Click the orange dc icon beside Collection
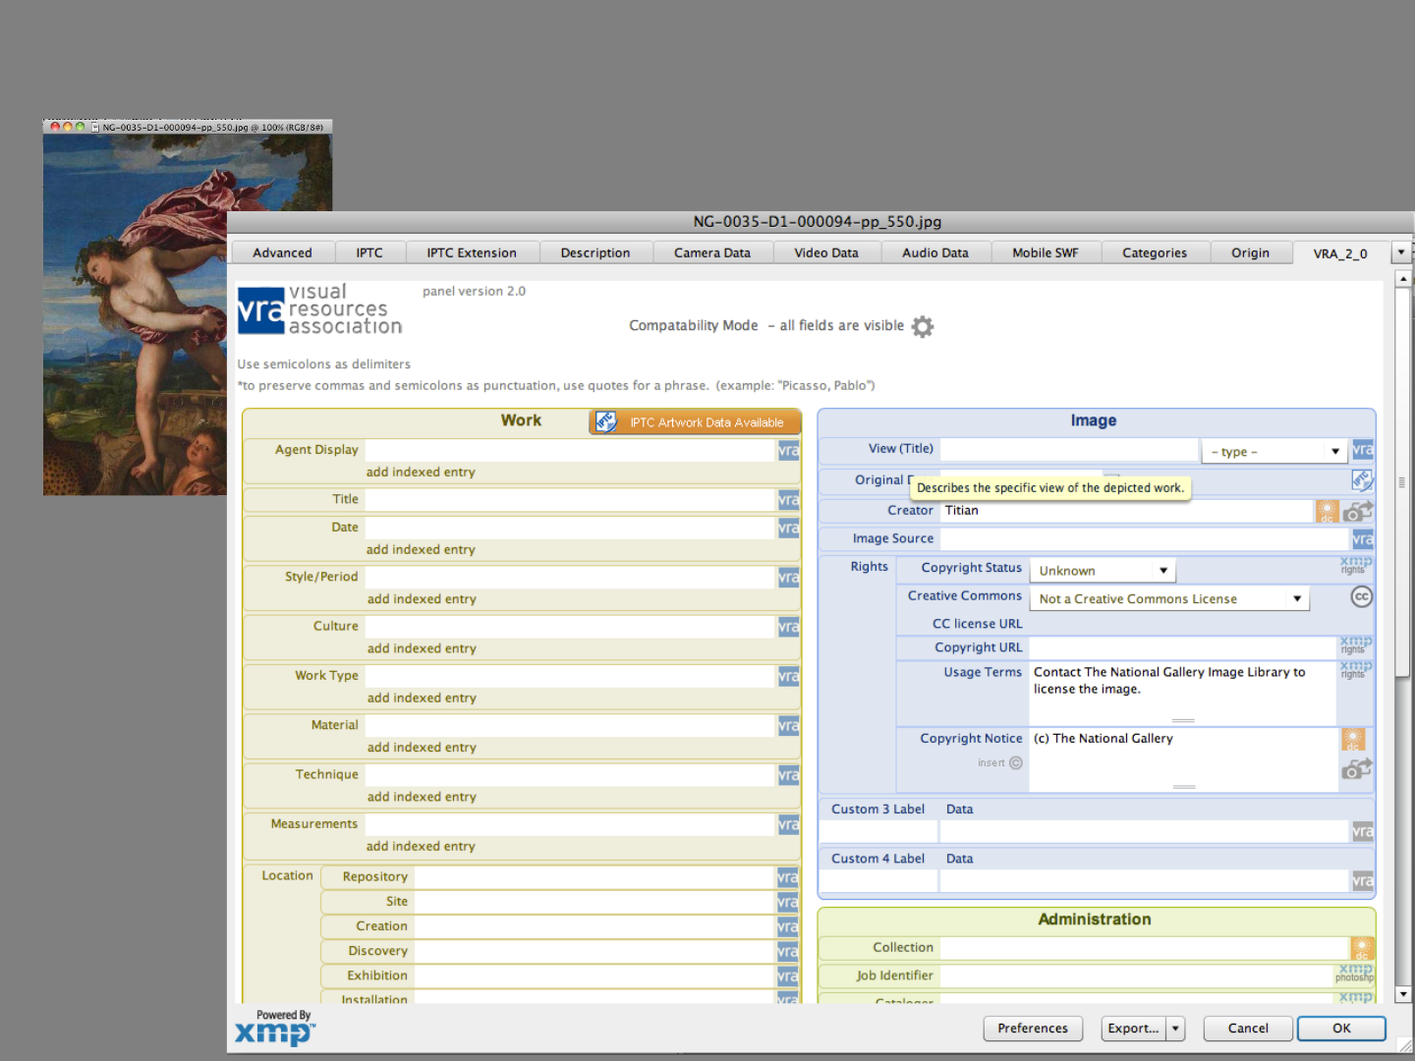Screen dimensions: 1415x1061 coord(1362,948)
